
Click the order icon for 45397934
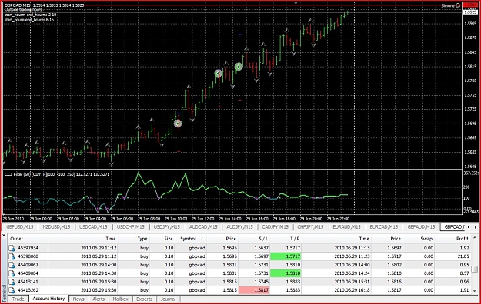coord(12,248)
